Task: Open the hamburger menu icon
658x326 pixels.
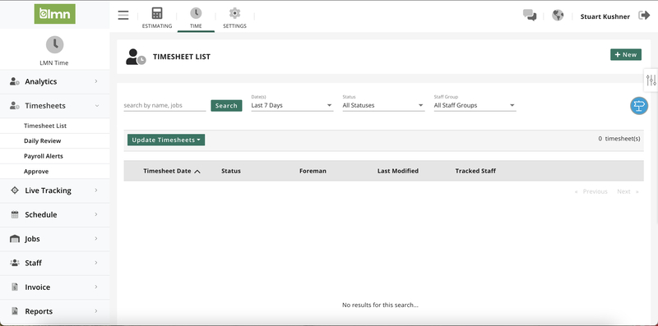Action: [x=123, y=16]
